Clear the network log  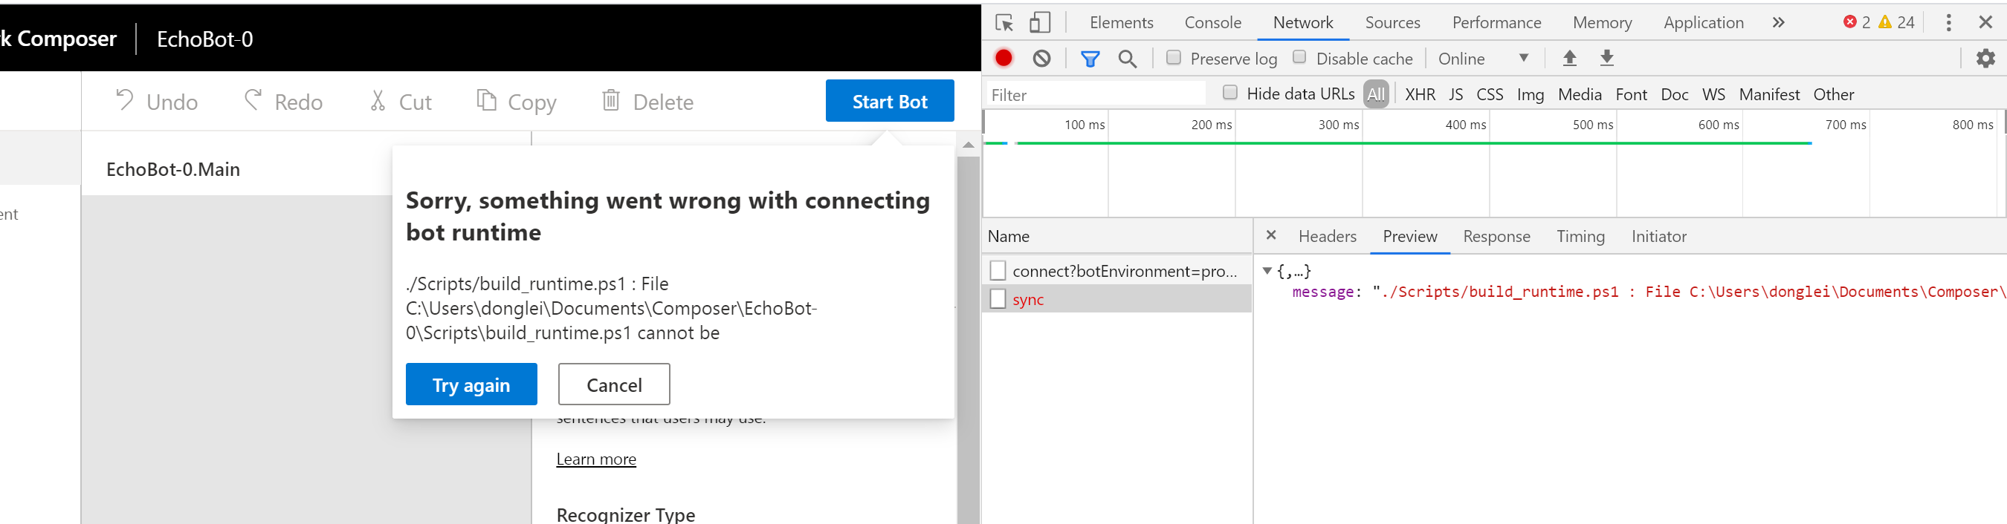(1041, 59)
